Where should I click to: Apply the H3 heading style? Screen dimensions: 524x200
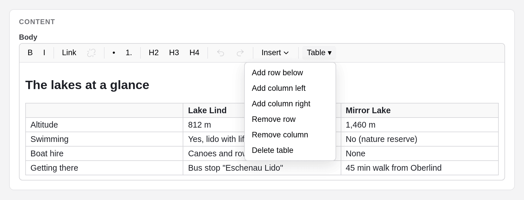(174, 53)
